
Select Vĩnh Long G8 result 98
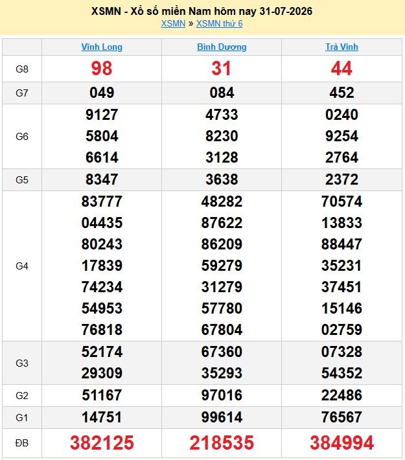click(102, 69)
